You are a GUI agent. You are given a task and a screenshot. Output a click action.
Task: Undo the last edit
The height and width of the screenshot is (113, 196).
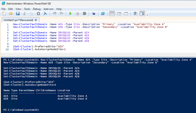(54, 14)
